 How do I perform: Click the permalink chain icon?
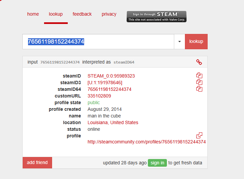coord(199,62)
